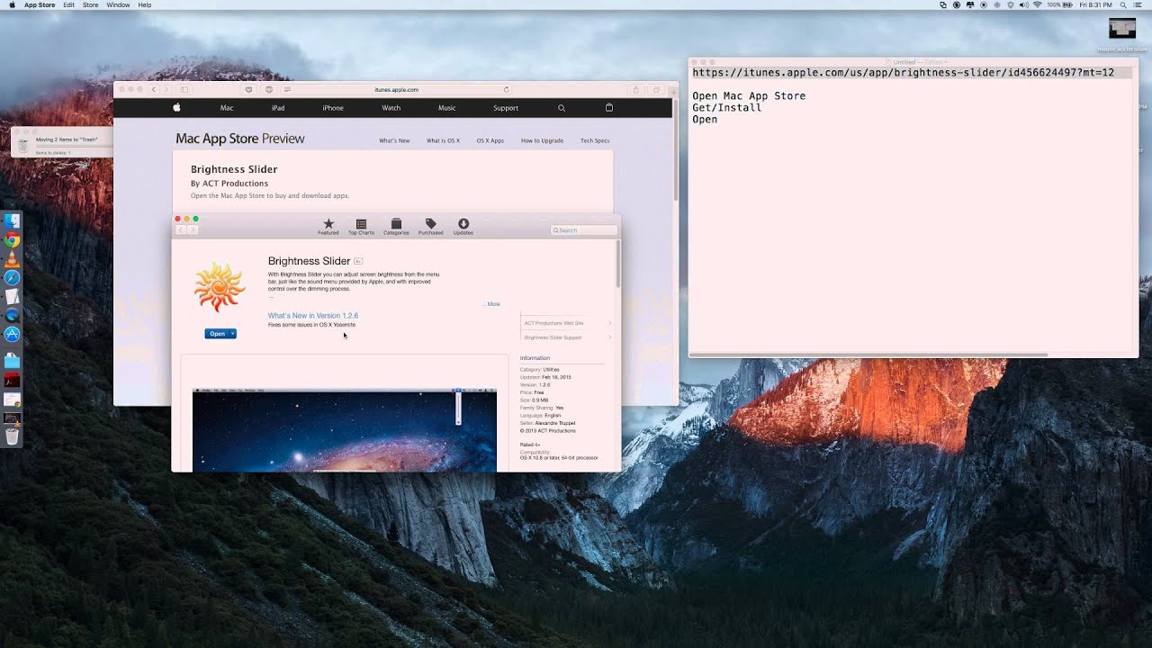
Task: Open What's New in Version 1.2.6
Action: (x=313, y=316)
